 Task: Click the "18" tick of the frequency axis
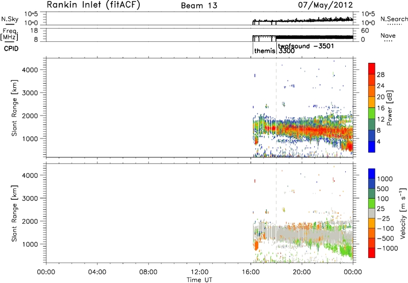pos(34,31)
